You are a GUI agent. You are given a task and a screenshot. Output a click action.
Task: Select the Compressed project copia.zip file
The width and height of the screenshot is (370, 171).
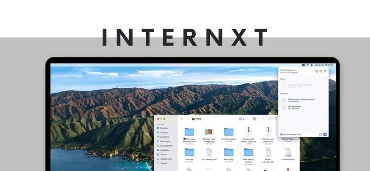pyautogui.click(x=248, y=135)
